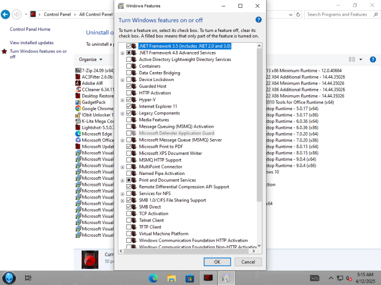This screenshot has height=285, width=381.
Task: Click the feature list vertical scrollbar thumb
Action: click(259, 125)
